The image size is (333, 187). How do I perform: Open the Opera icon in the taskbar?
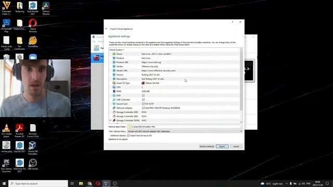(x=98, y=183)
